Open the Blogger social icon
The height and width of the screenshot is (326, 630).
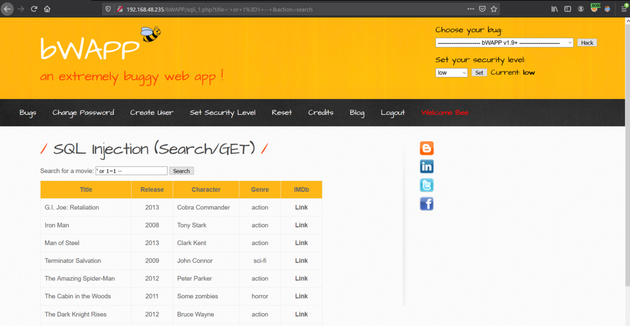427,148
